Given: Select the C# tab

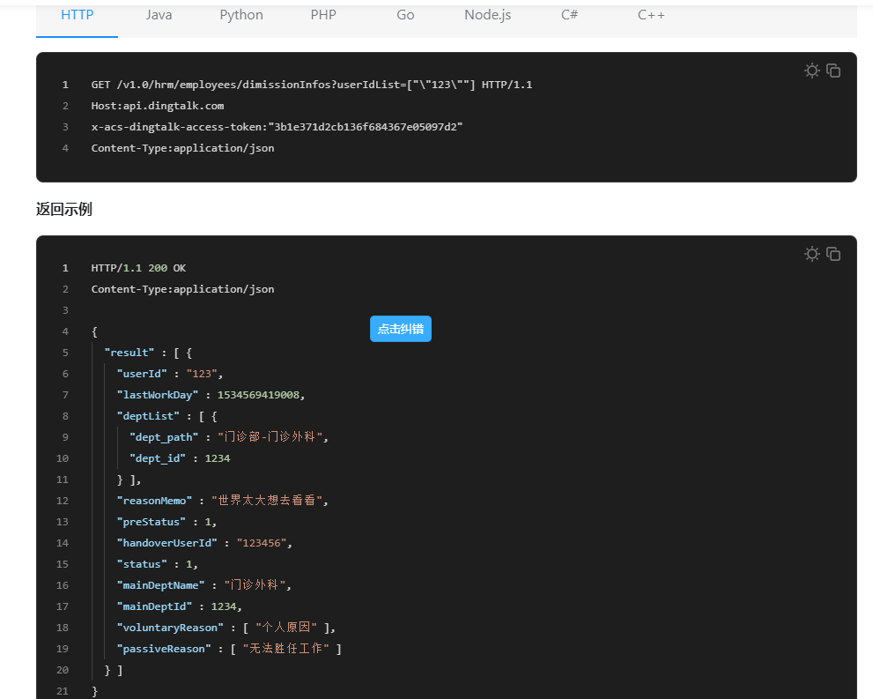Looking at the screenshot, I should (569, 15).
